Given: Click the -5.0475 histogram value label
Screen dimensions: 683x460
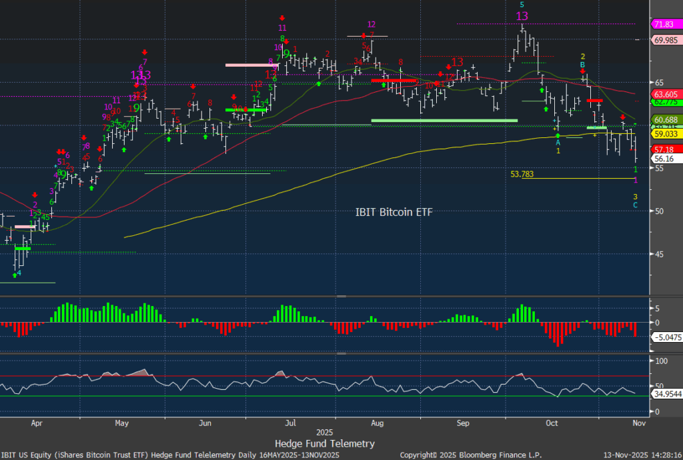Looking at the screenshot, I should tap(665, 337).
